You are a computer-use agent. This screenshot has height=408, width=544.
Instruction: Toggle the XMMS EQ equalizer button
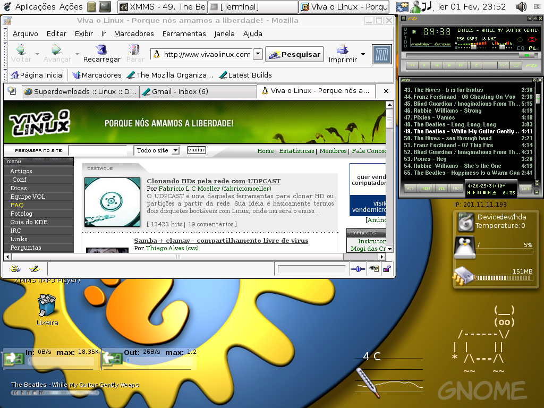(x=521, y=48)
